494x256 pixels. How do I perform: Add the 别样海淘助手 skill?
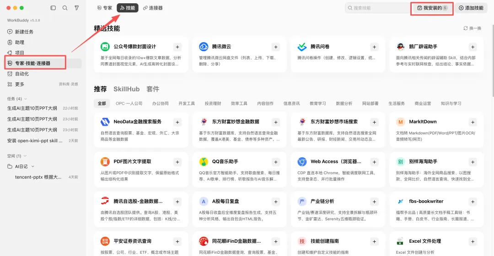473,162
